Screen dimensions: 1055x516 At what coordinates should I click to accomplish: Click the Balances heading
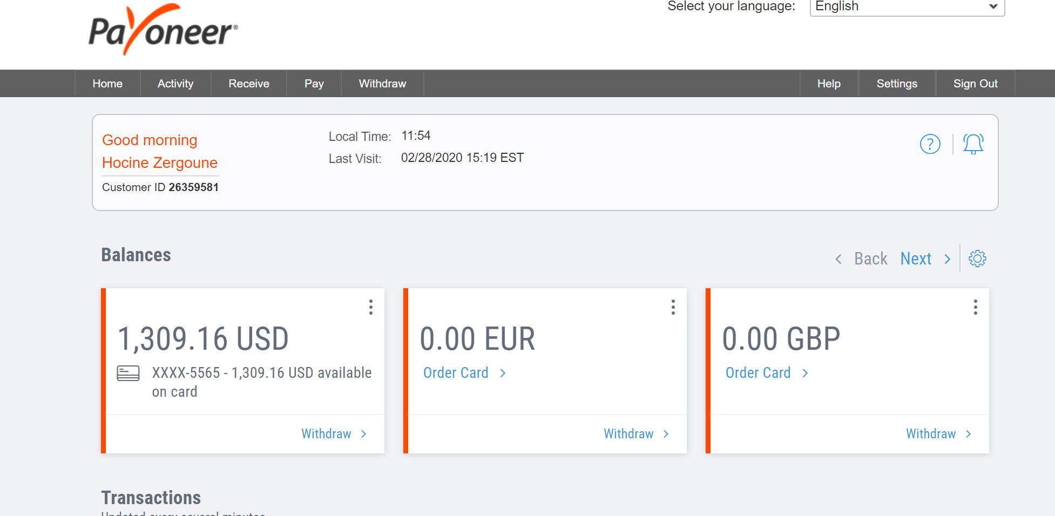pyautogui.click(x=136, y=255)
